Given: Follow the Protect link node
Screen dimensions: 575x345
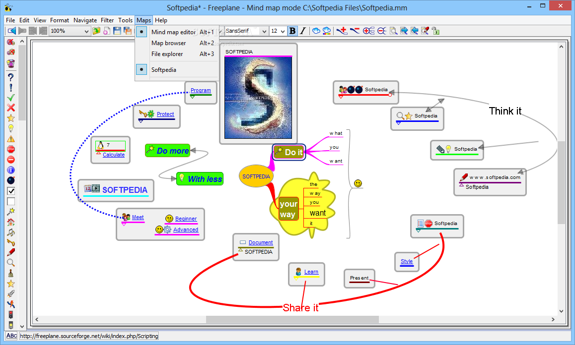Looking at the screenshot, I should click(165, 114).
